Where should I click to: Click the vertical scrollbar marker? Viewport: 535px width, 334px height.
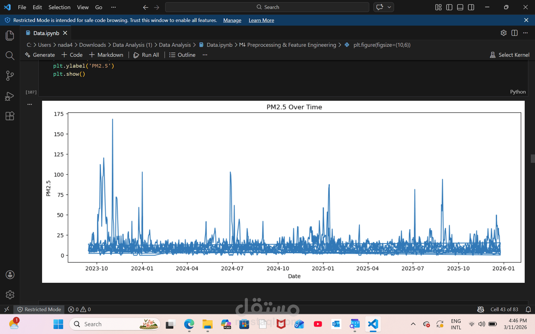[532, 159]
